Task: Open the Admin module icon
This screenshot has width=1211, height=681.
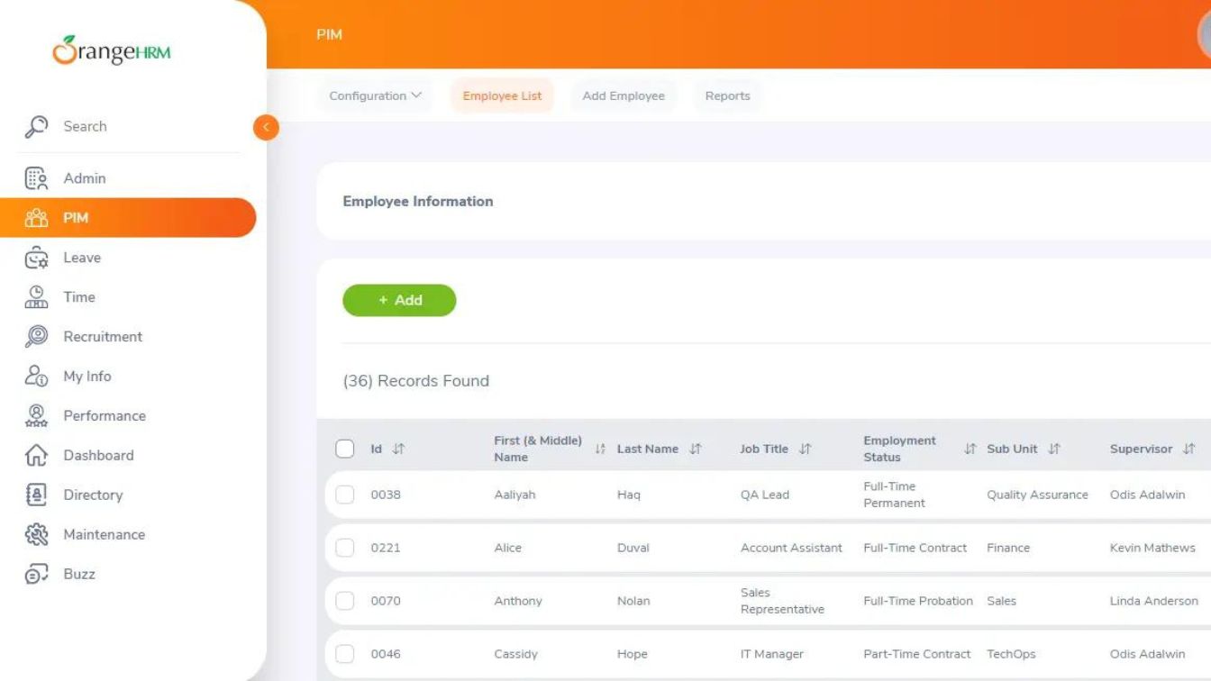Action: 37,177
